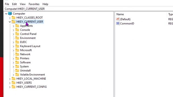Click the HKEY_LOCAL_MACHINE folder icon
This screenshot has height=97, width=173.
[14, 79]
